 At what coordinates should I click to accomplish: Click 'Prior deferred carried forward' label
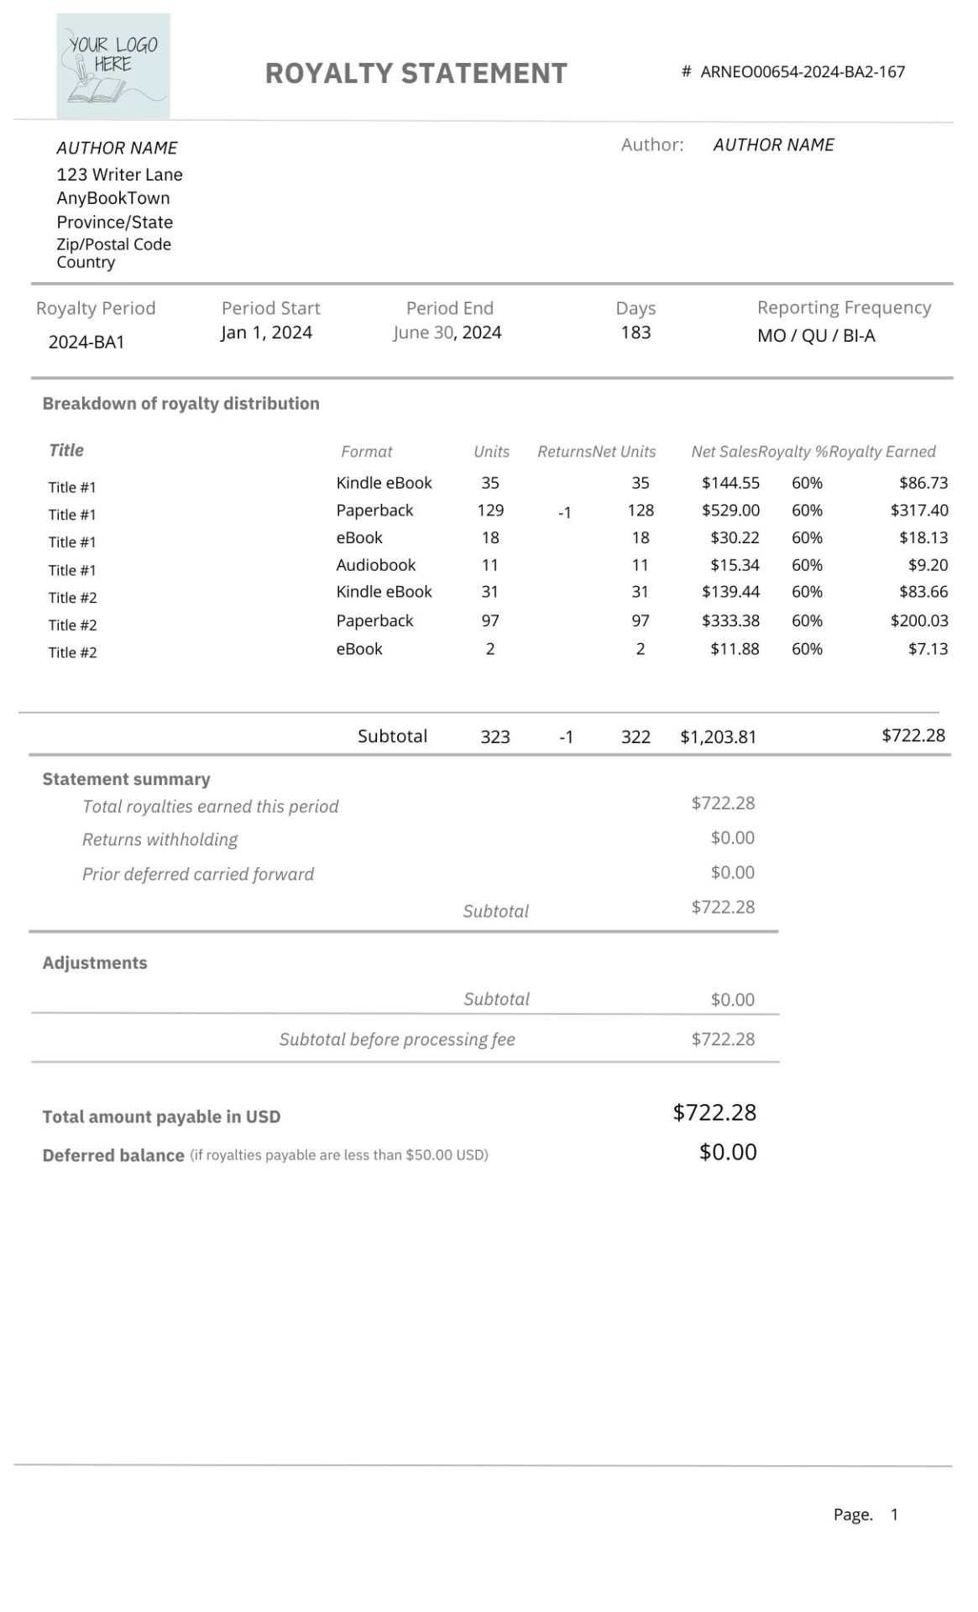coord(198,874)
